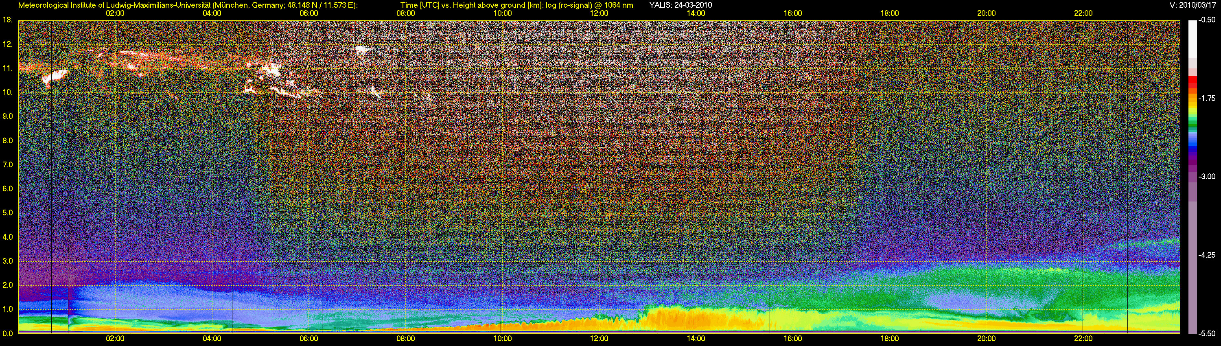The height and width of the screenshot is (346, 1221).
Task: Click the 22:00 label on the bottom time axis
Action: point(1083,338)
